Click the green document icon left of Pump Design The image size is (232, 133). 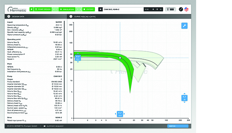click(x=32, y=9)
